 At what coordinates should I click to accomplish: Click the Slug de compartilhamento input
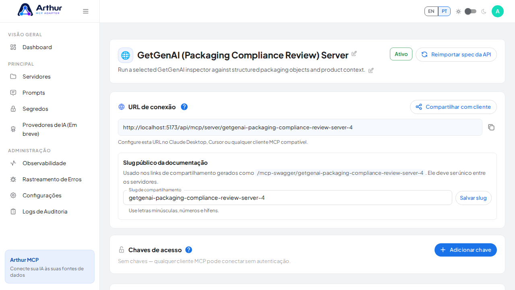[x=288, y=198]
